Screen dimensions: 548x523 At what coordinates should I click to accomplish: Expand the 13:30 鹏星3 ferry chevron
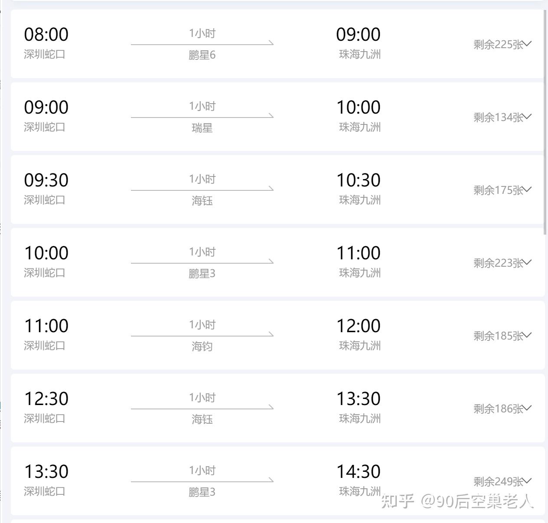(527, 481)
